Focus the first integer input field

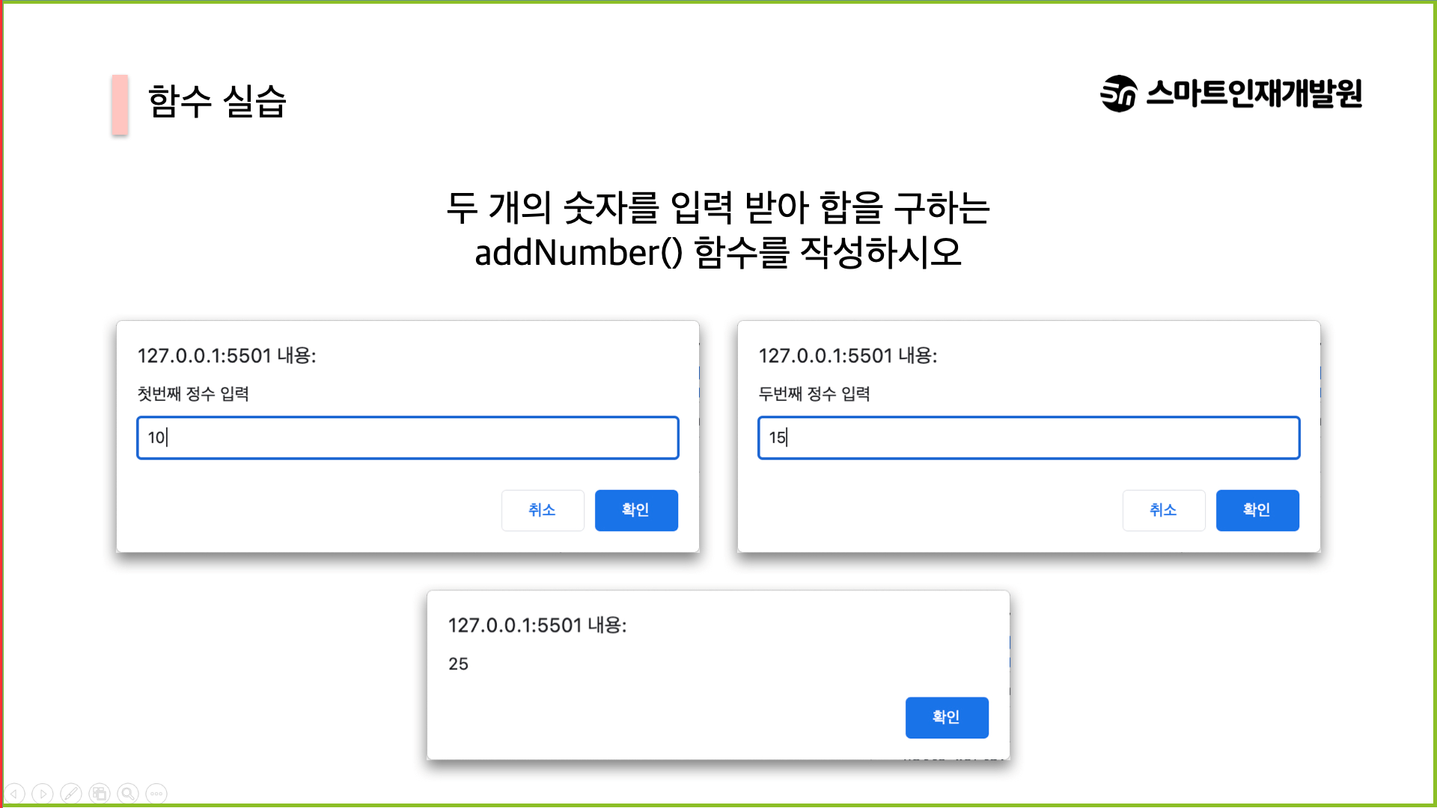[408, 438]
